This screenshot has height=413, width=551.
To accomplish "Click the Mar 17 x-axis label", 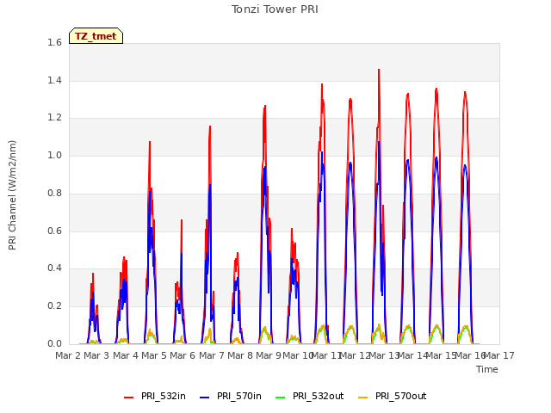I will [499, 355].
